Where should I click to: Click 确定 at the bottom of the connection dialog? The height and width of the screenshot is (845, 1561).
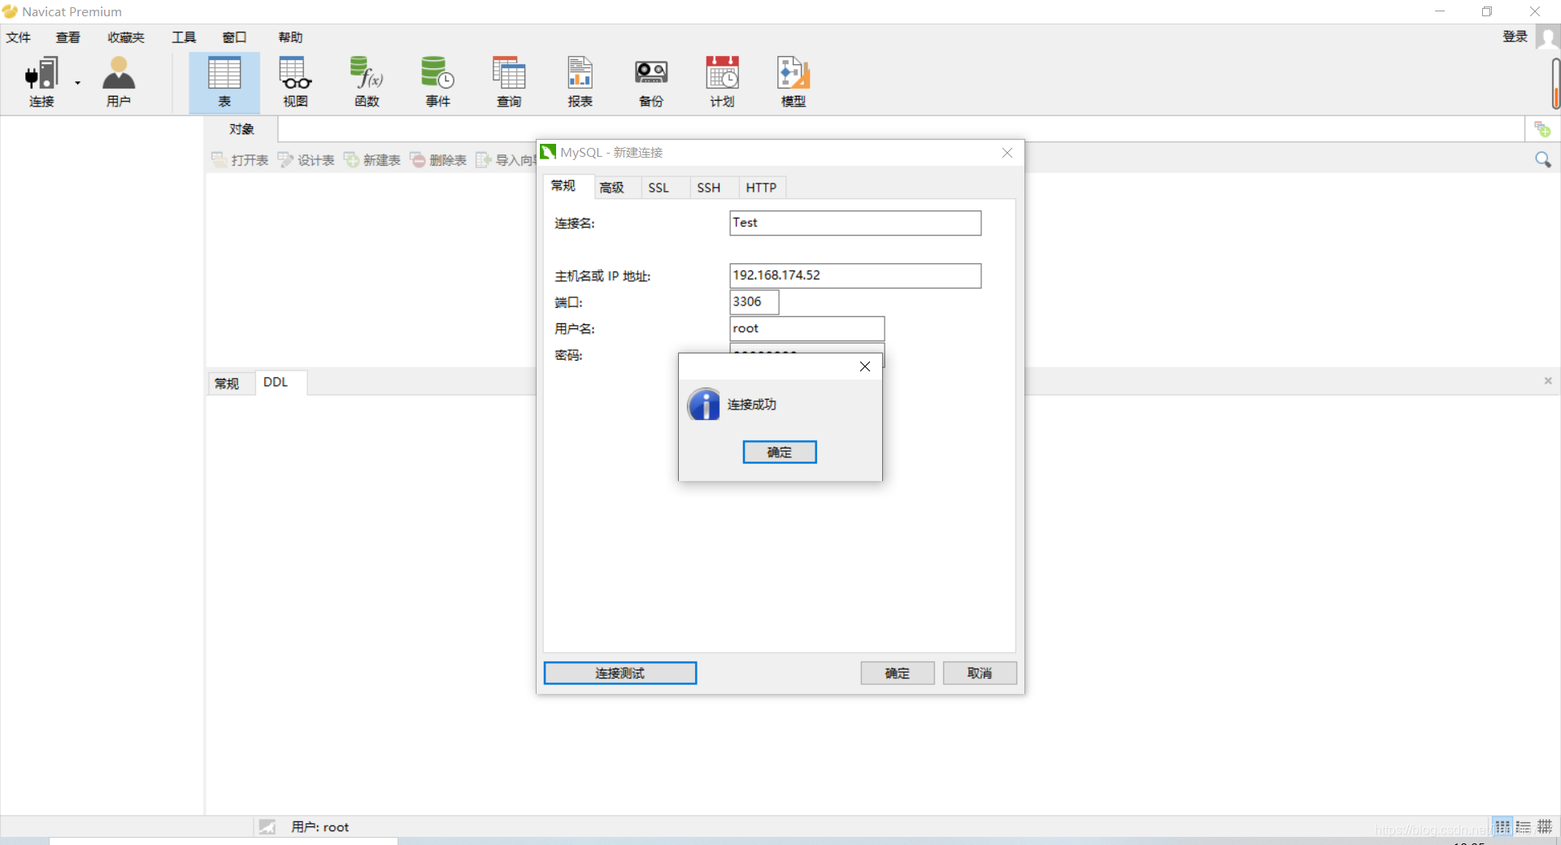pos(898,673)
